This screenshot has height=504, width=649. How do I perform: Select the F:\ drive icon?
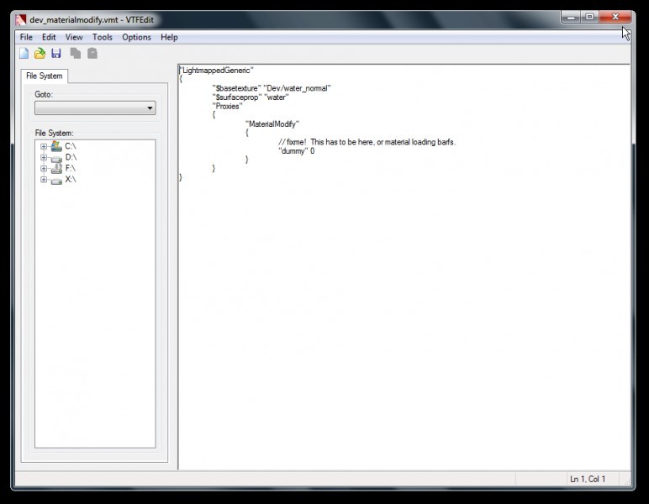point(56,168)
